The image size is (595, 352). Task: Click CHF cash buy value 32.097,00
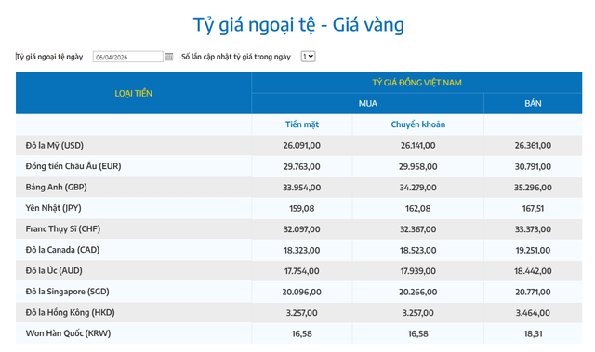301,229
